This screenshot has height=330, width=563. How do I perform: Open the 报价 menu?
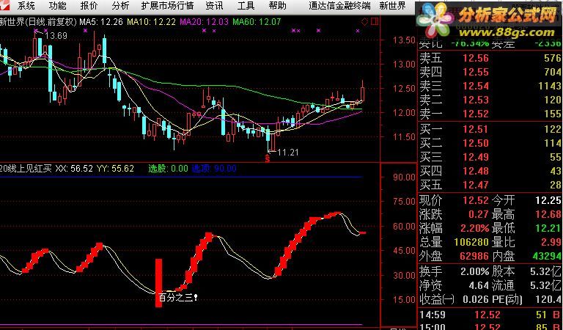coord(89,5)
